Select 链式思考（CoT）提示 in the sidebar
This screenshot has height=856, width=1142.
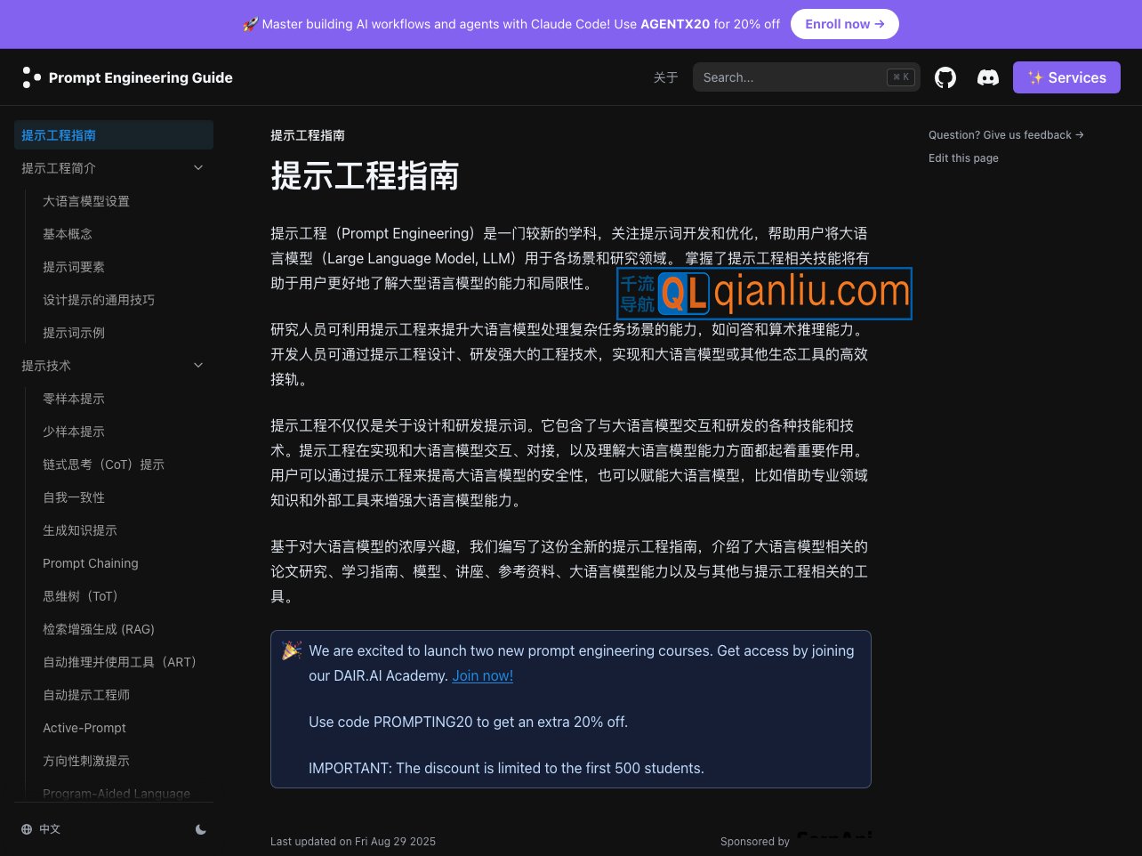tap(103, 464)
